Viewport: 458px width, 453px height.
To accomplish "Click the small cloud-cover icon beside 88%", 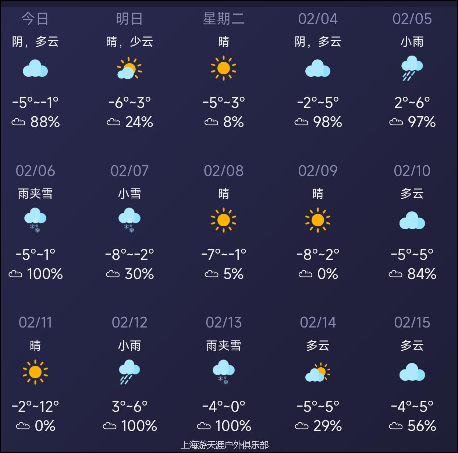I will point(18,122).
